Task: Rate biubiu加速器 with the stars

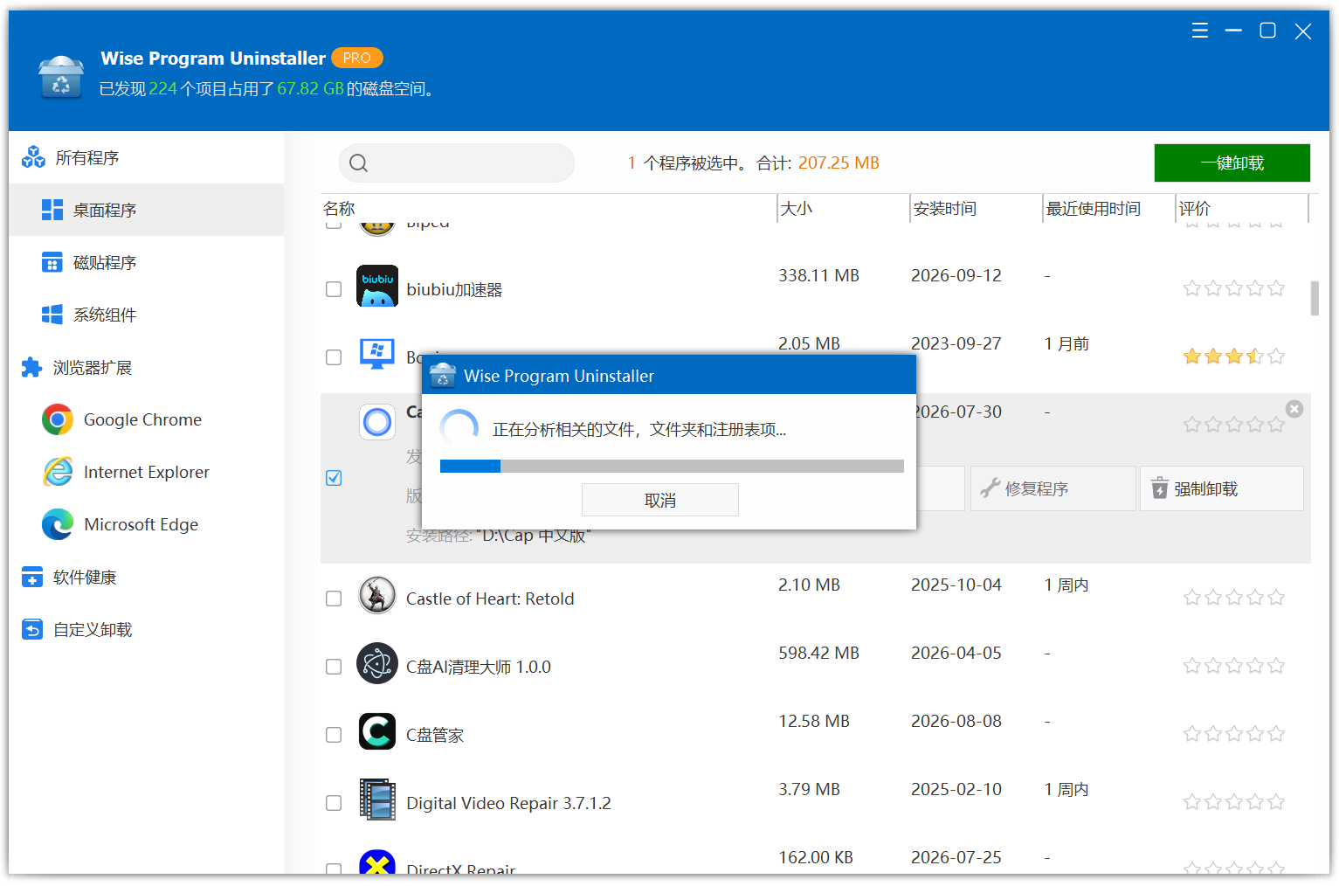Action: click(x=1234, y=288)
